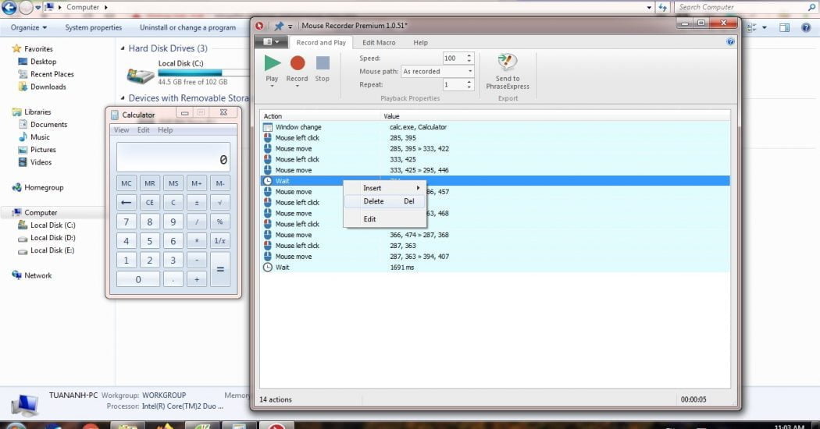The height and width of the screenshot is (429, 820).
Task: Open Network in navigation pane
Action: pos(37,275)
